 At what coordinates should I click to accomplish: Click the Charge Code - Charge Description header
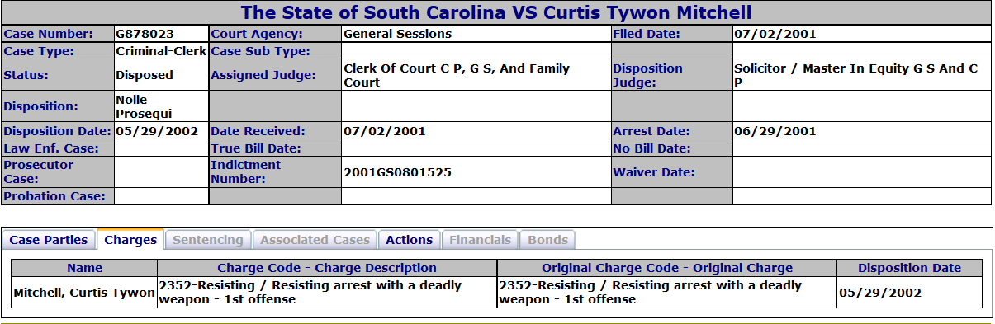point(327,268)
